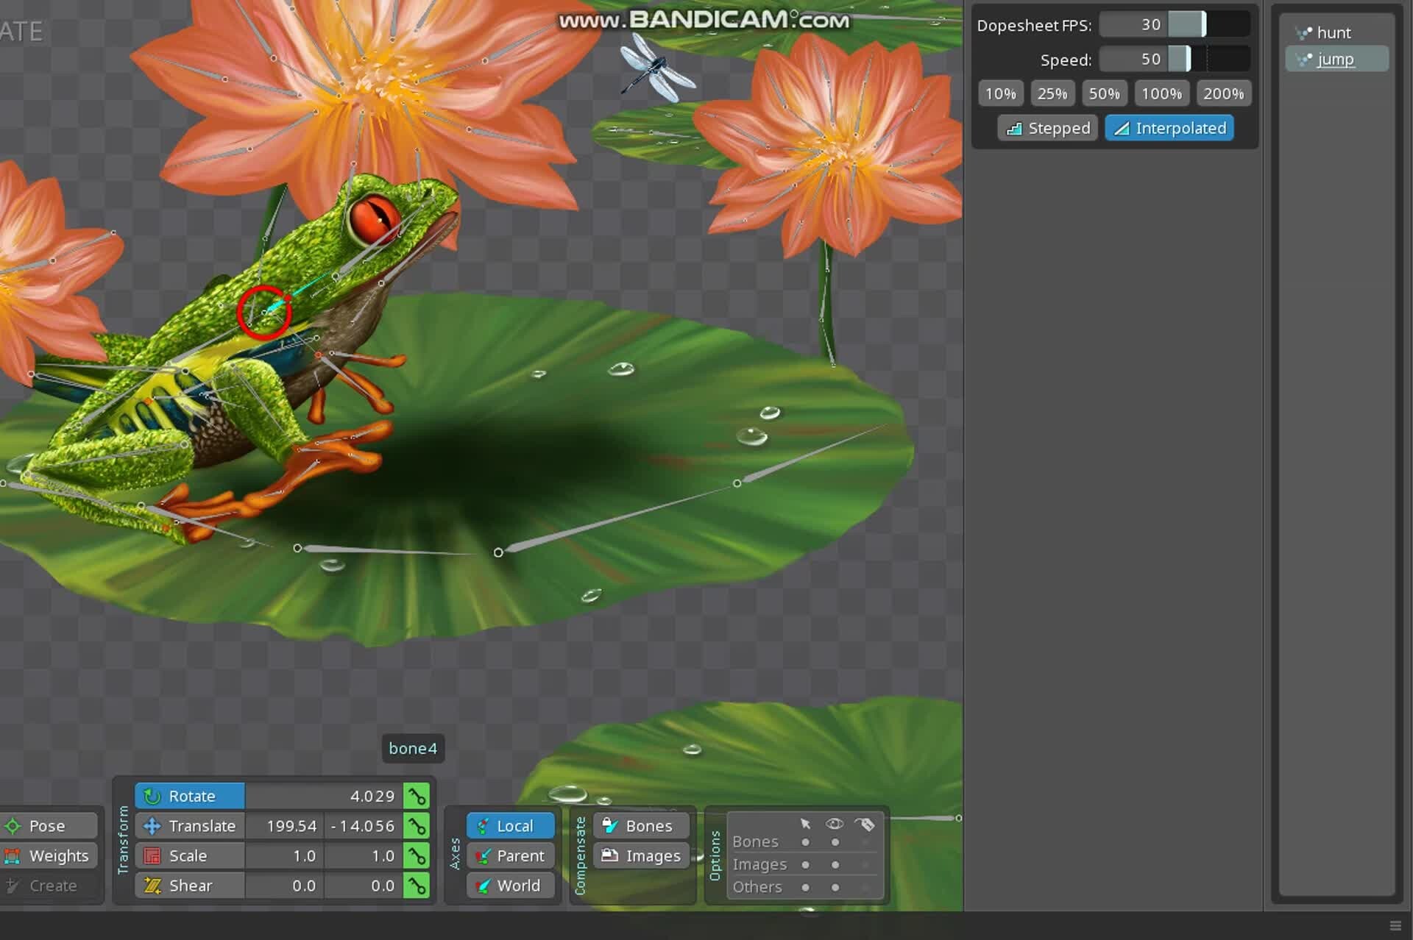
Task: Switch to Pose mode
Action: pyautogui.click(x=46, y=825)
